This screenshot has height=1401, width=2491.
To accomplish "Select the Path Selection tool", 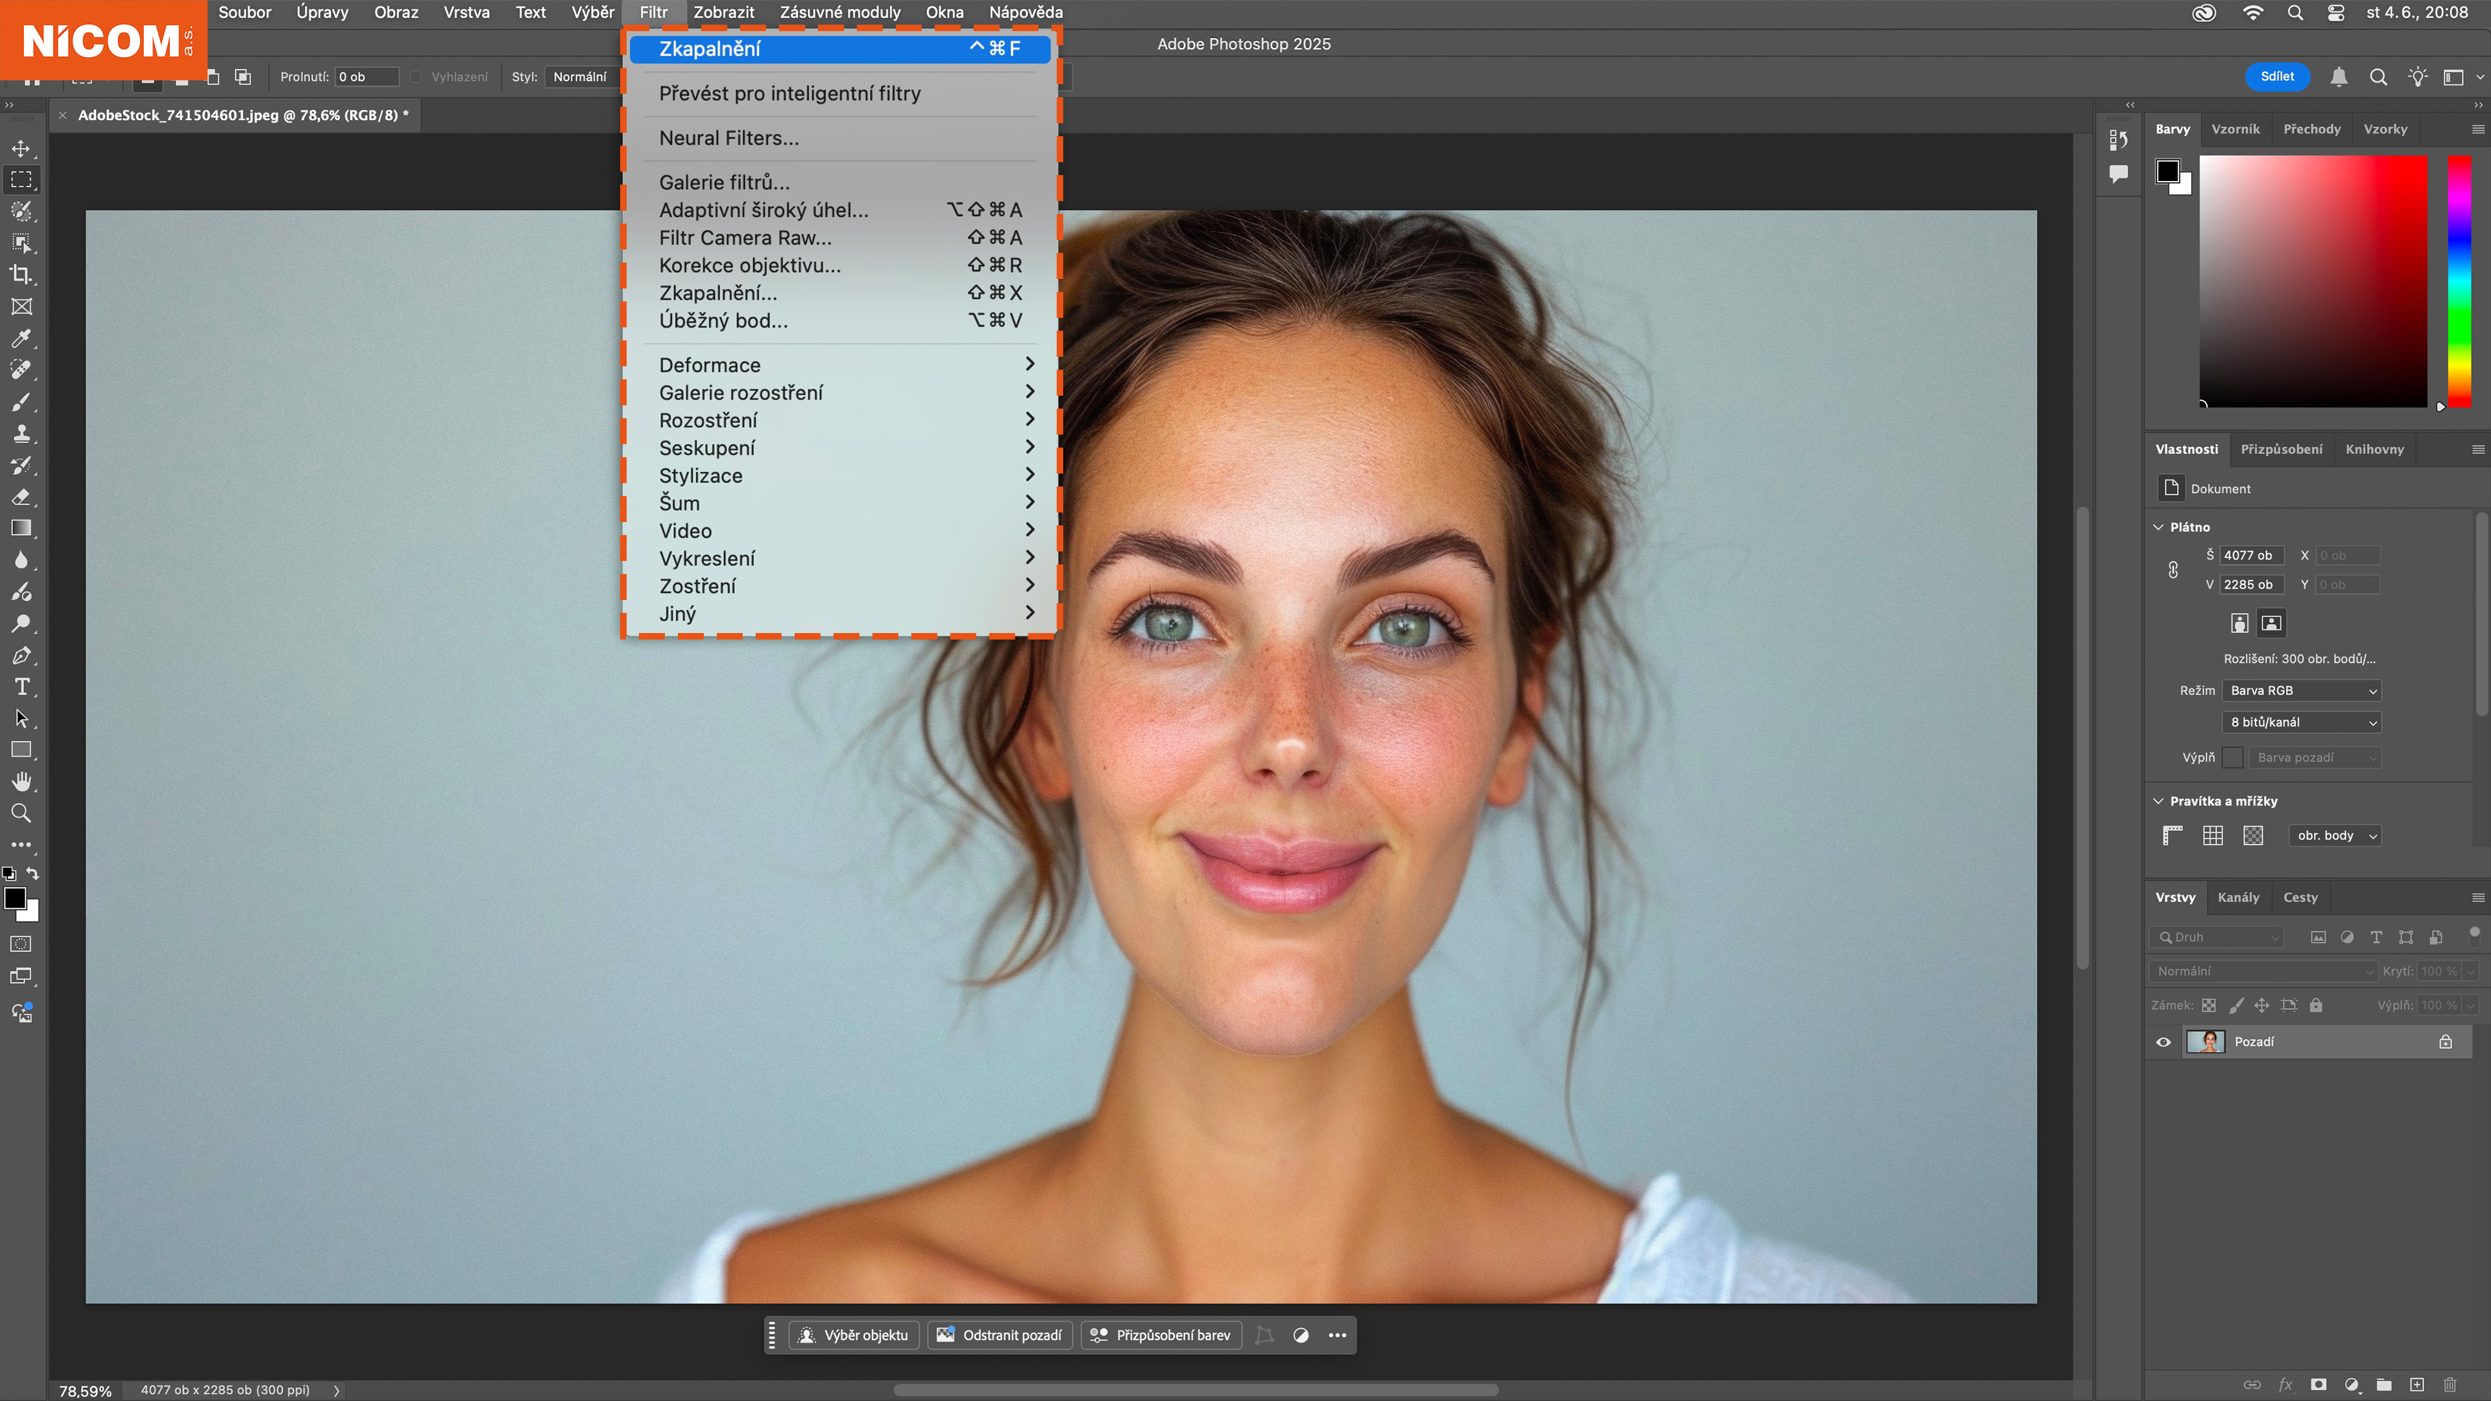I will point(21,719).
